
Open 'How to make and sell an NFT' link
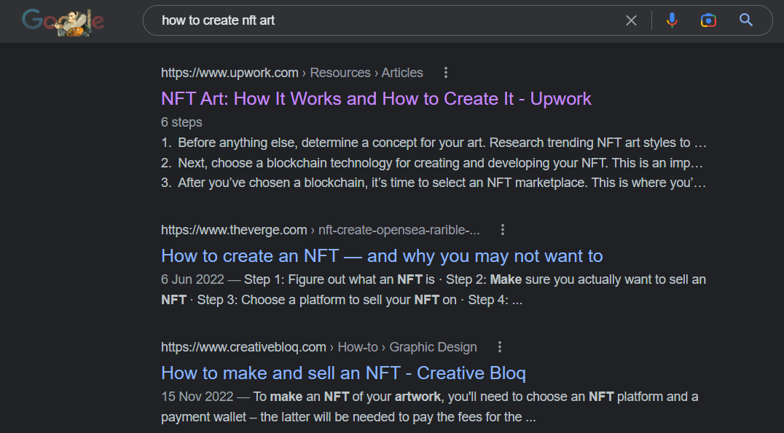[343, 373]
